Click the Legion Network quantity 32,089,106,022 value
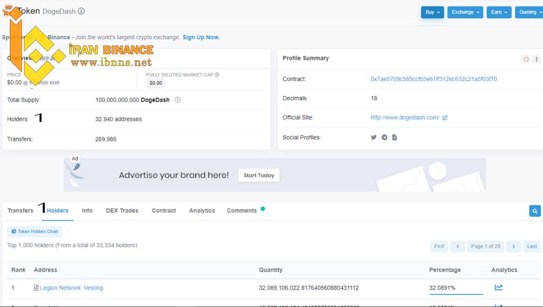Viewport: 543px width, 307px height. tap(309, 288)
